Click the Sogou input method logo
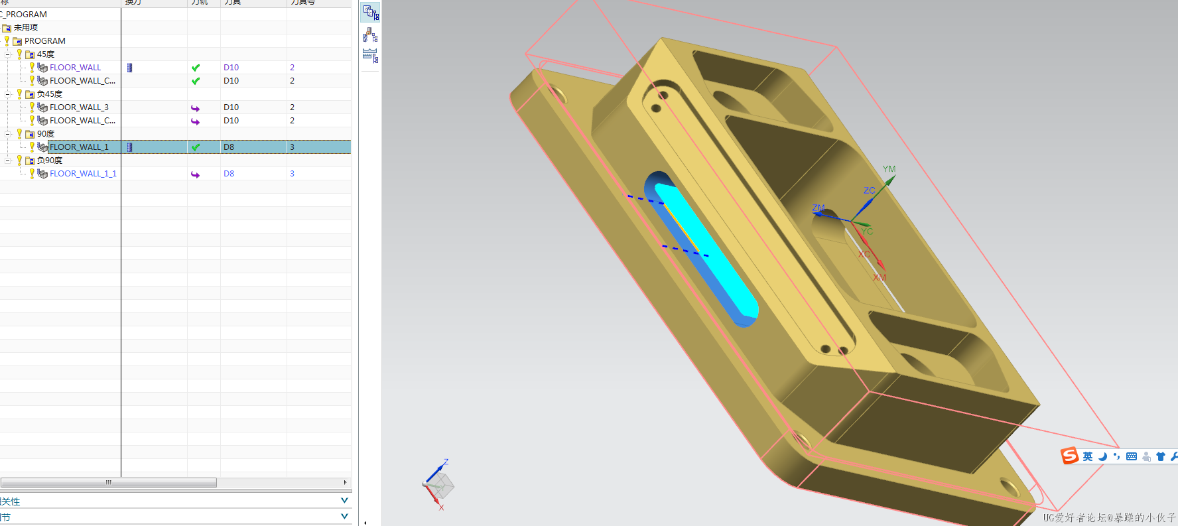Screen dimensions: 1178x526 click(x=1069, y=456)
